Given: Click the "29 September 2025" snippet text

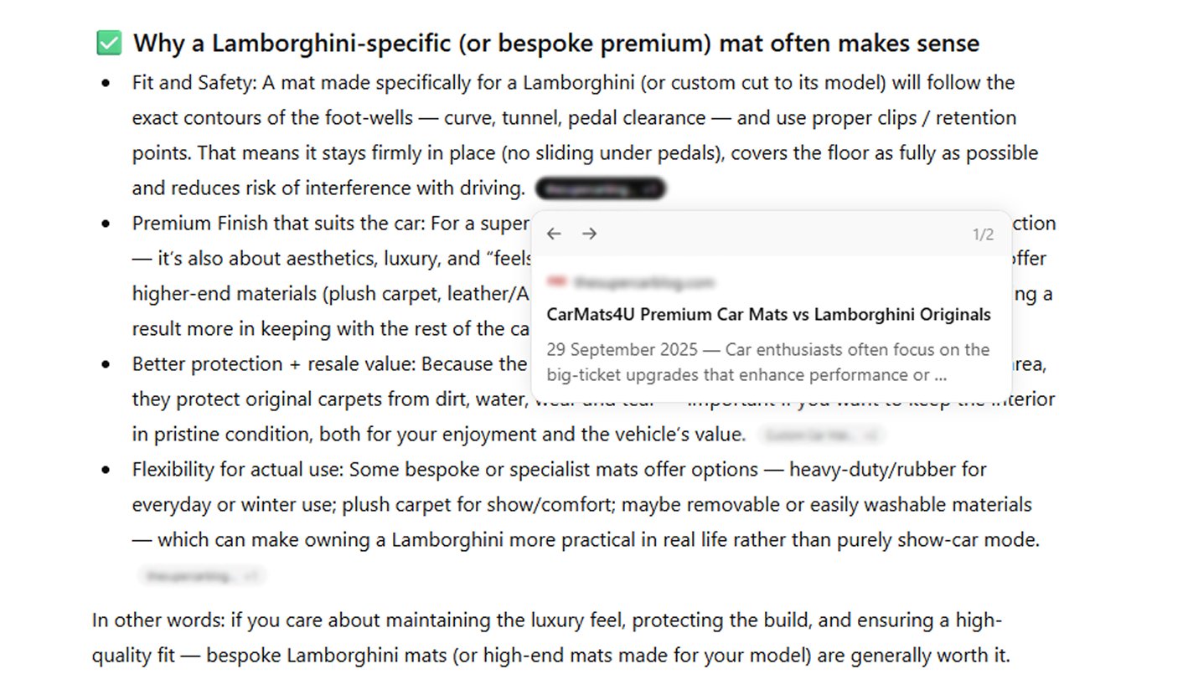Looking at the screenshot, I should pos(622,350).
